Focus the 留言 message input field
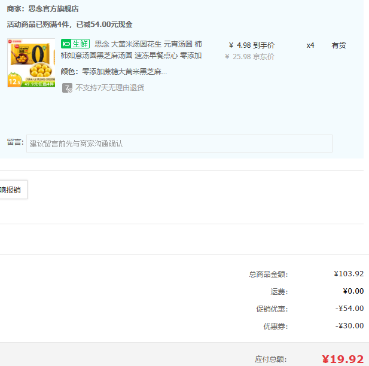 (x=179, y=144)
